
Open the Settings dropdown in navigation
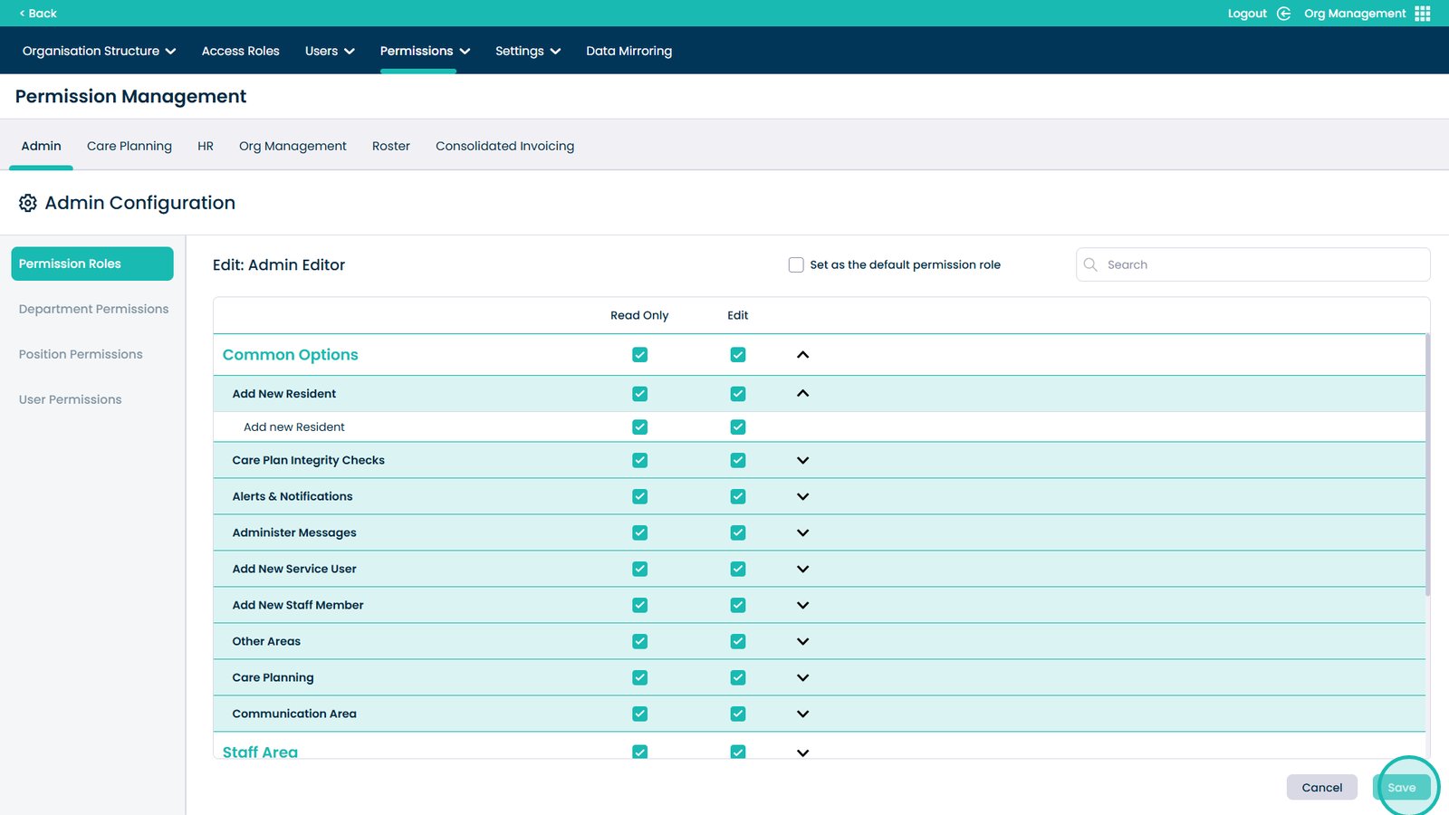tap(527, 51)
